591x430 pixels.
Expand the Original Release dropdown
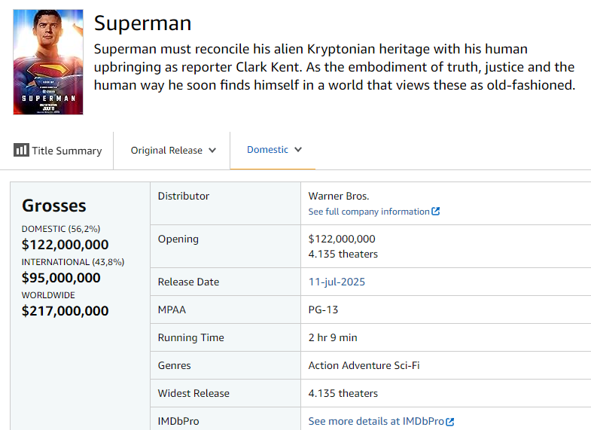pyautogui.click(x=173, y=151)
